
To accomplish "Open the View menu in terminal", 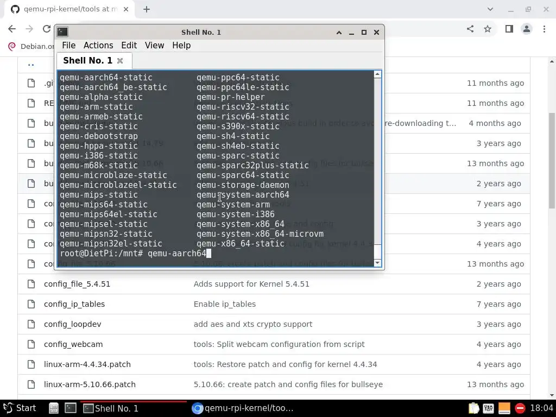I will (x=154, y=46).
